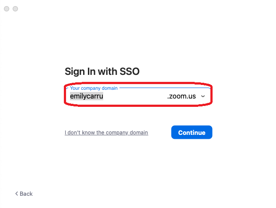This screenshot has width=276, height=208.
Task: Click "company domain" words in the help link
Action: 127,133
